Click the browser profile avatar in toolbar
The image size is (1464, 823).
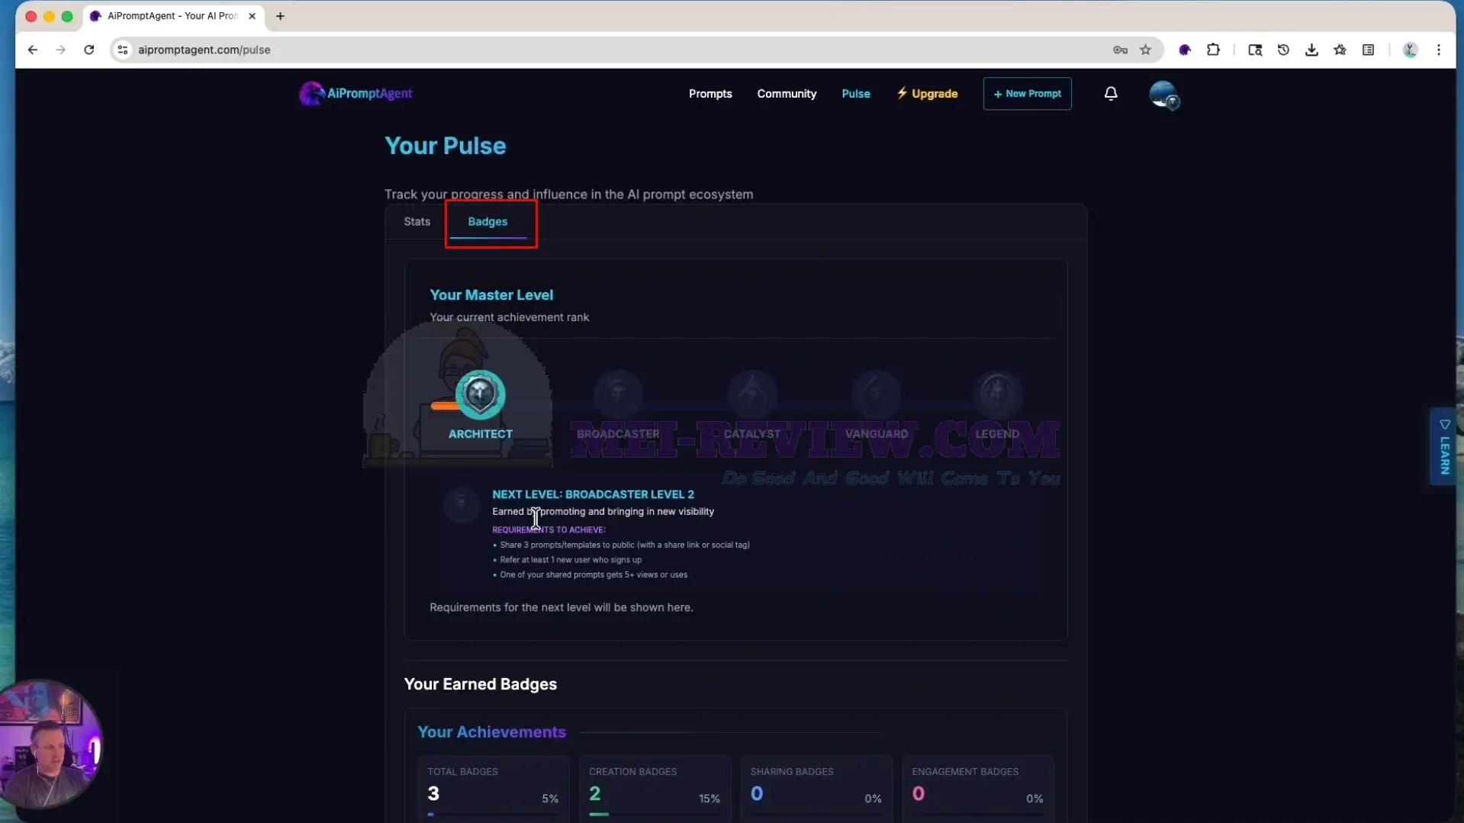(1410, 50)
